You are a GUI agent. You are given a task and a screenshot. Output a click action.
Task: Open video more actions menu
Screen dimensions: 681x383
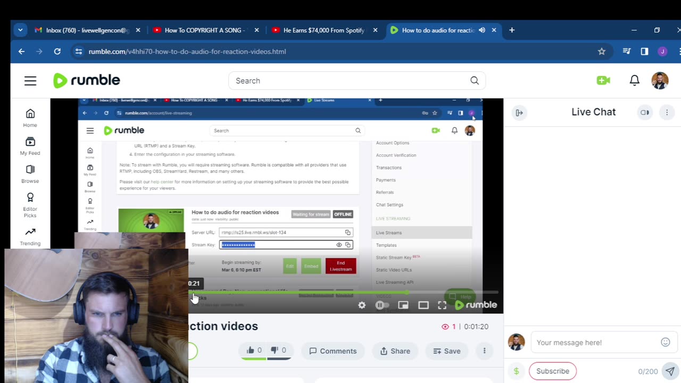coord(484,351)
